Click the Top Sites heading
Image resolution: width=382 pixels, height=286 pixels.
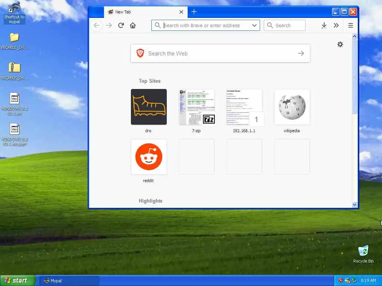tap(150, 81)
